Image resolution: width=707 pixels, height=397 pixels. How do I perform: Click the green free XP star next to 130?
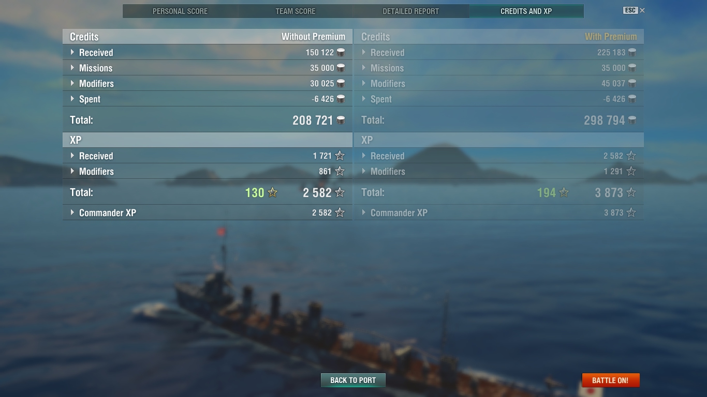[273, 192]
